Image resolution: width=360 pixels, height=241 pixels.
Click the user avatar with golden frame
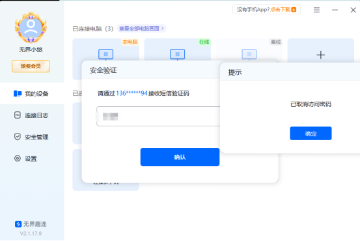point(31,27)
